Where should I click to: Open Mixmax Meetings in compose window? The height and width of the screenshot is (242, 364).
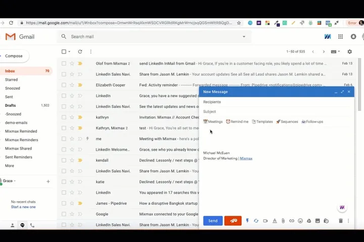pos(213,122)
